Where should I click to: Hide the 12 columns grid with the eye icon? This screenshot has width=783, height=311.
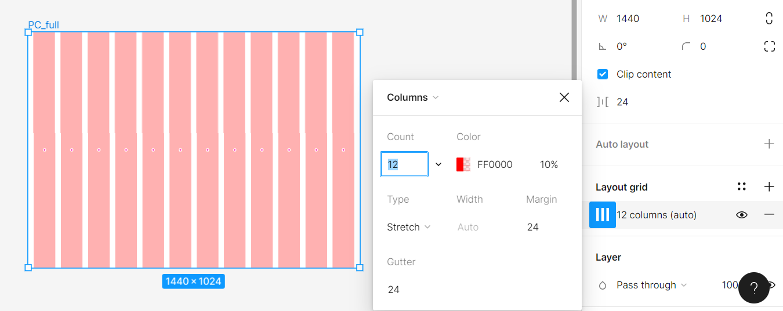click(x=741, y=215)
